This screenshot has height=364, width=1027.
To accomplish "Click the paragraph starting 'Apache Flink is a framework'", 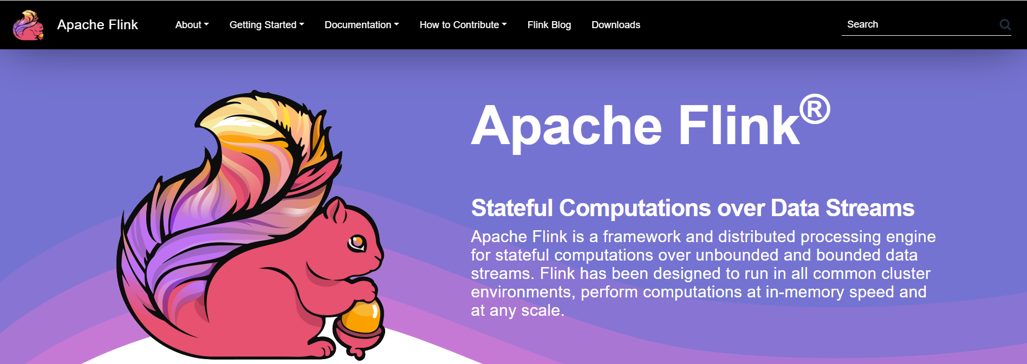I will click(703, 274).
